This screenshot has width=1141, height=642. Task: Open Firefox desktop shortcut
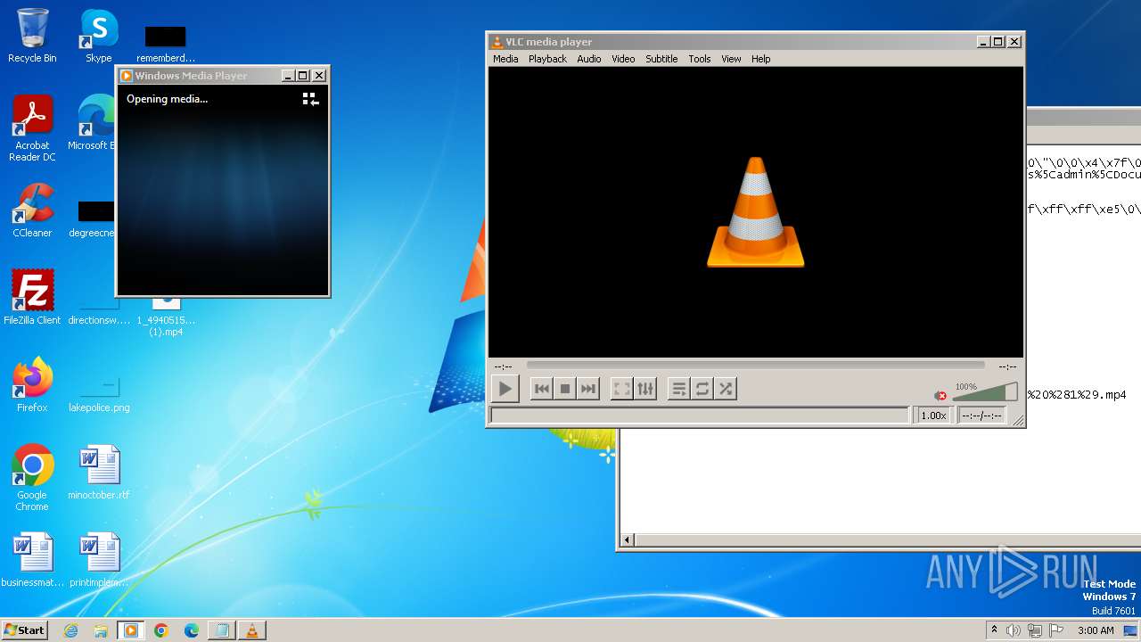pyautogui.click(x=32, y=386)
